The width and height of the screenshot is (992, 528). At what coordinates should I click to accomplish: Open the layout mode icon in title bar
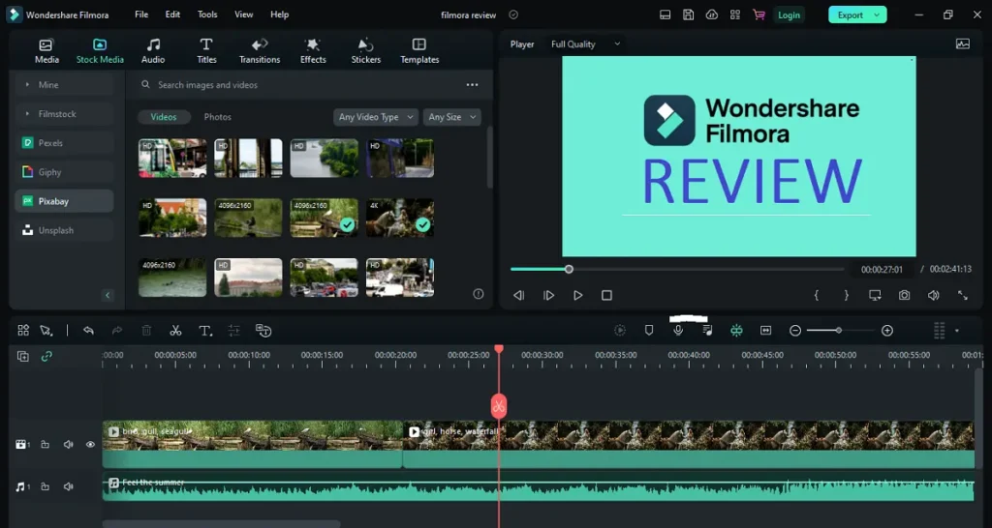[x=665, y=15]
